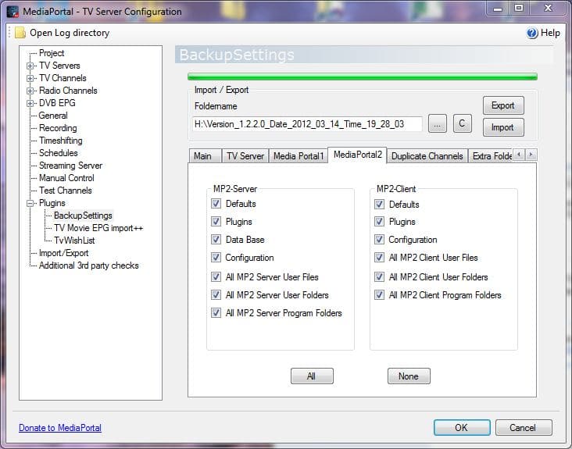Image resolution: width=572 pixels, height=449 pixels.
Task: Expand the DVB EPG tree node
Action: point(30,103)
